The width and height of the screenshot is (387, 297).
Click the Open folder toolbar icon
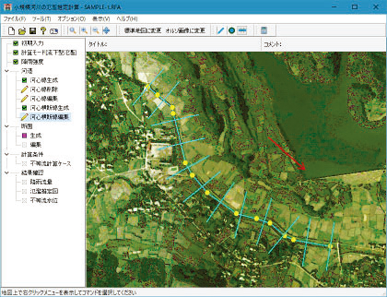21,30
